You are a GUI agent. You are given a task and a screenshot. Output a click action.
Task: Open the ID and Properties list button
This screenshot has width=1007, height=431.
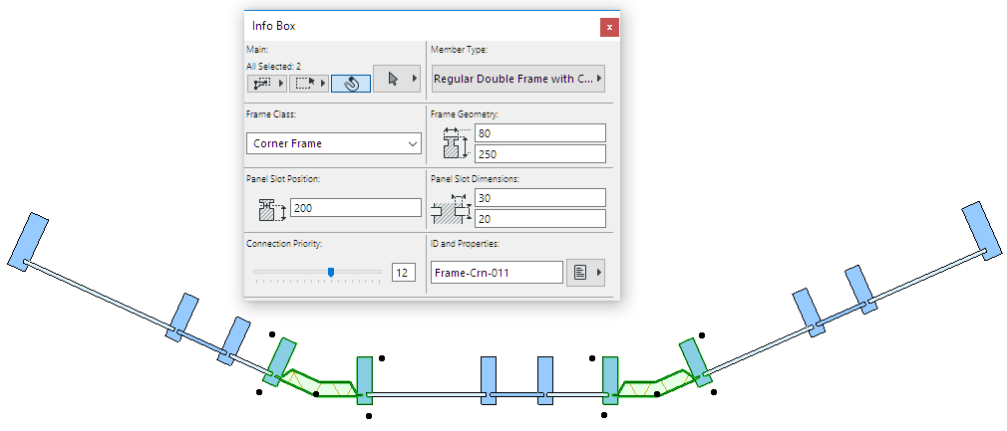pos(585,273)
